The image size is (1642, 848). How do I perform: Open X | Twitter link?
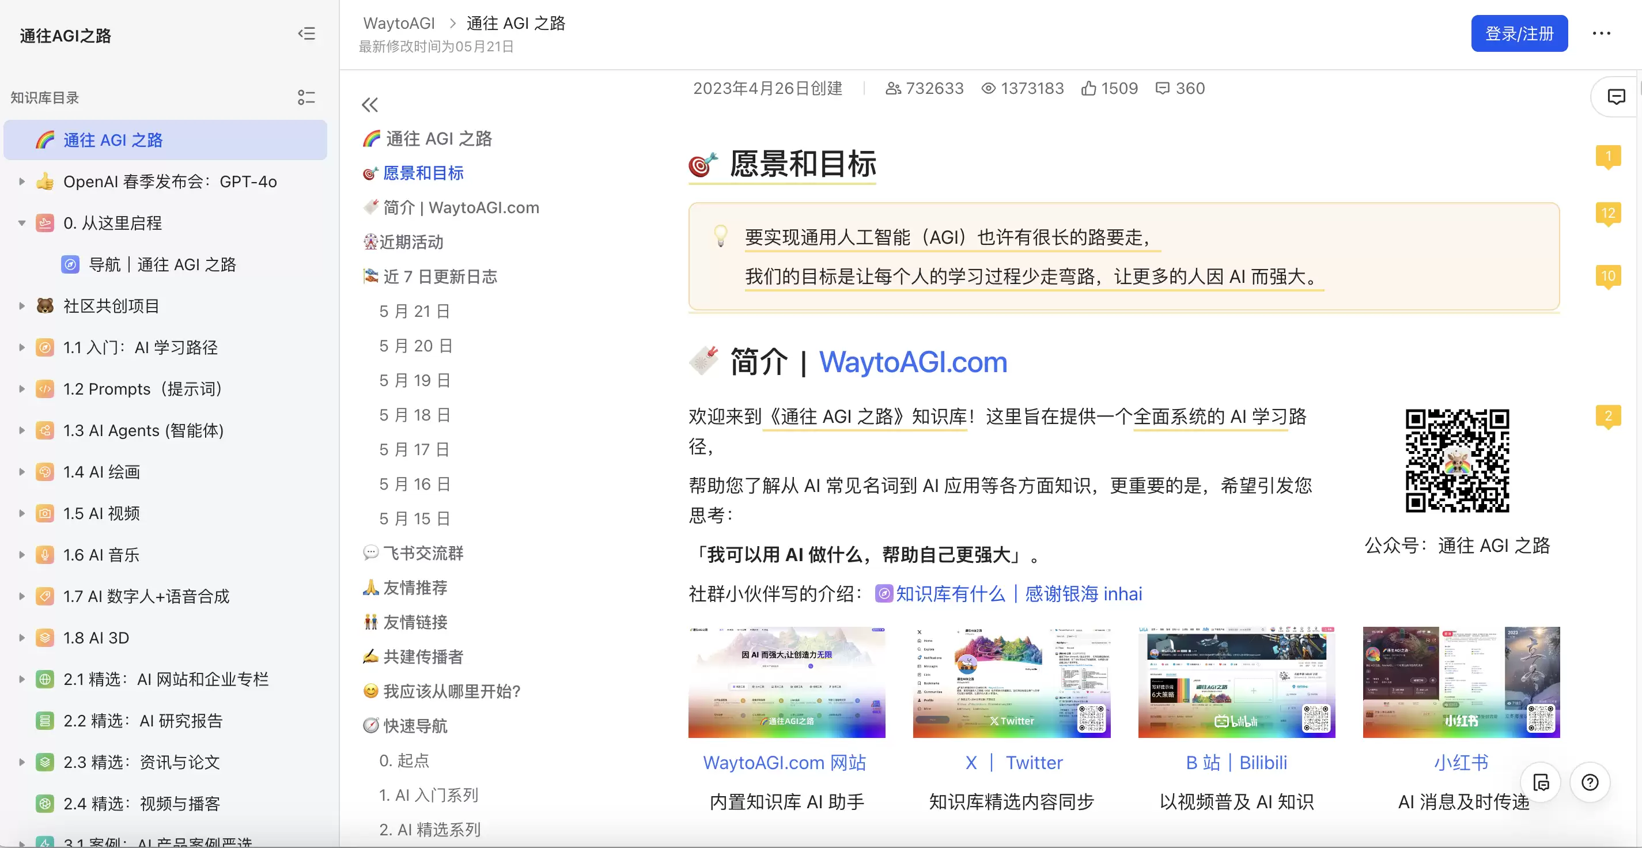[1013, 763]
